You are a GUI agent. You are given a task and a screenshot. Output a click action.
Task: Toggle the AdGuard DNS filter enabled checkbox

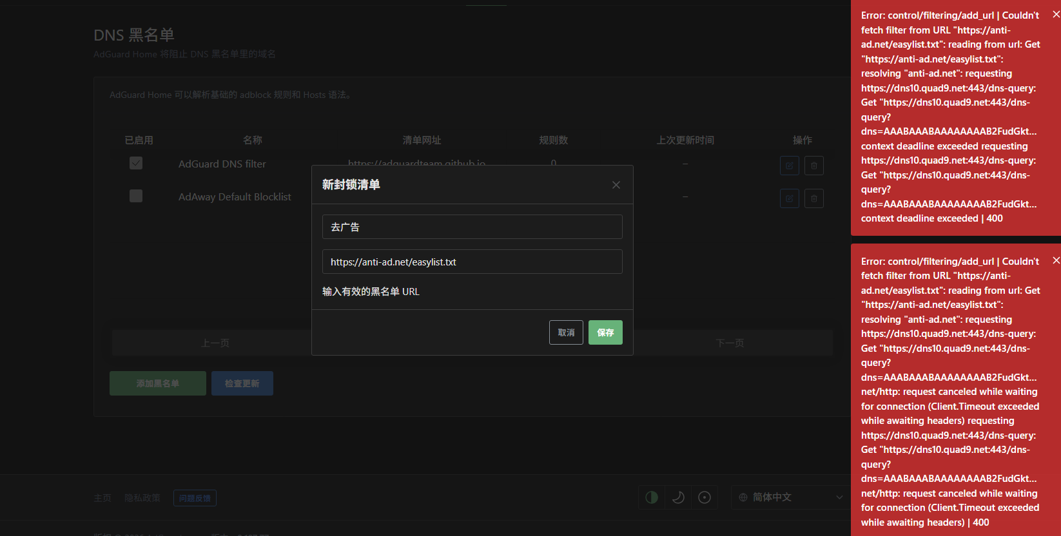[136, 163]
